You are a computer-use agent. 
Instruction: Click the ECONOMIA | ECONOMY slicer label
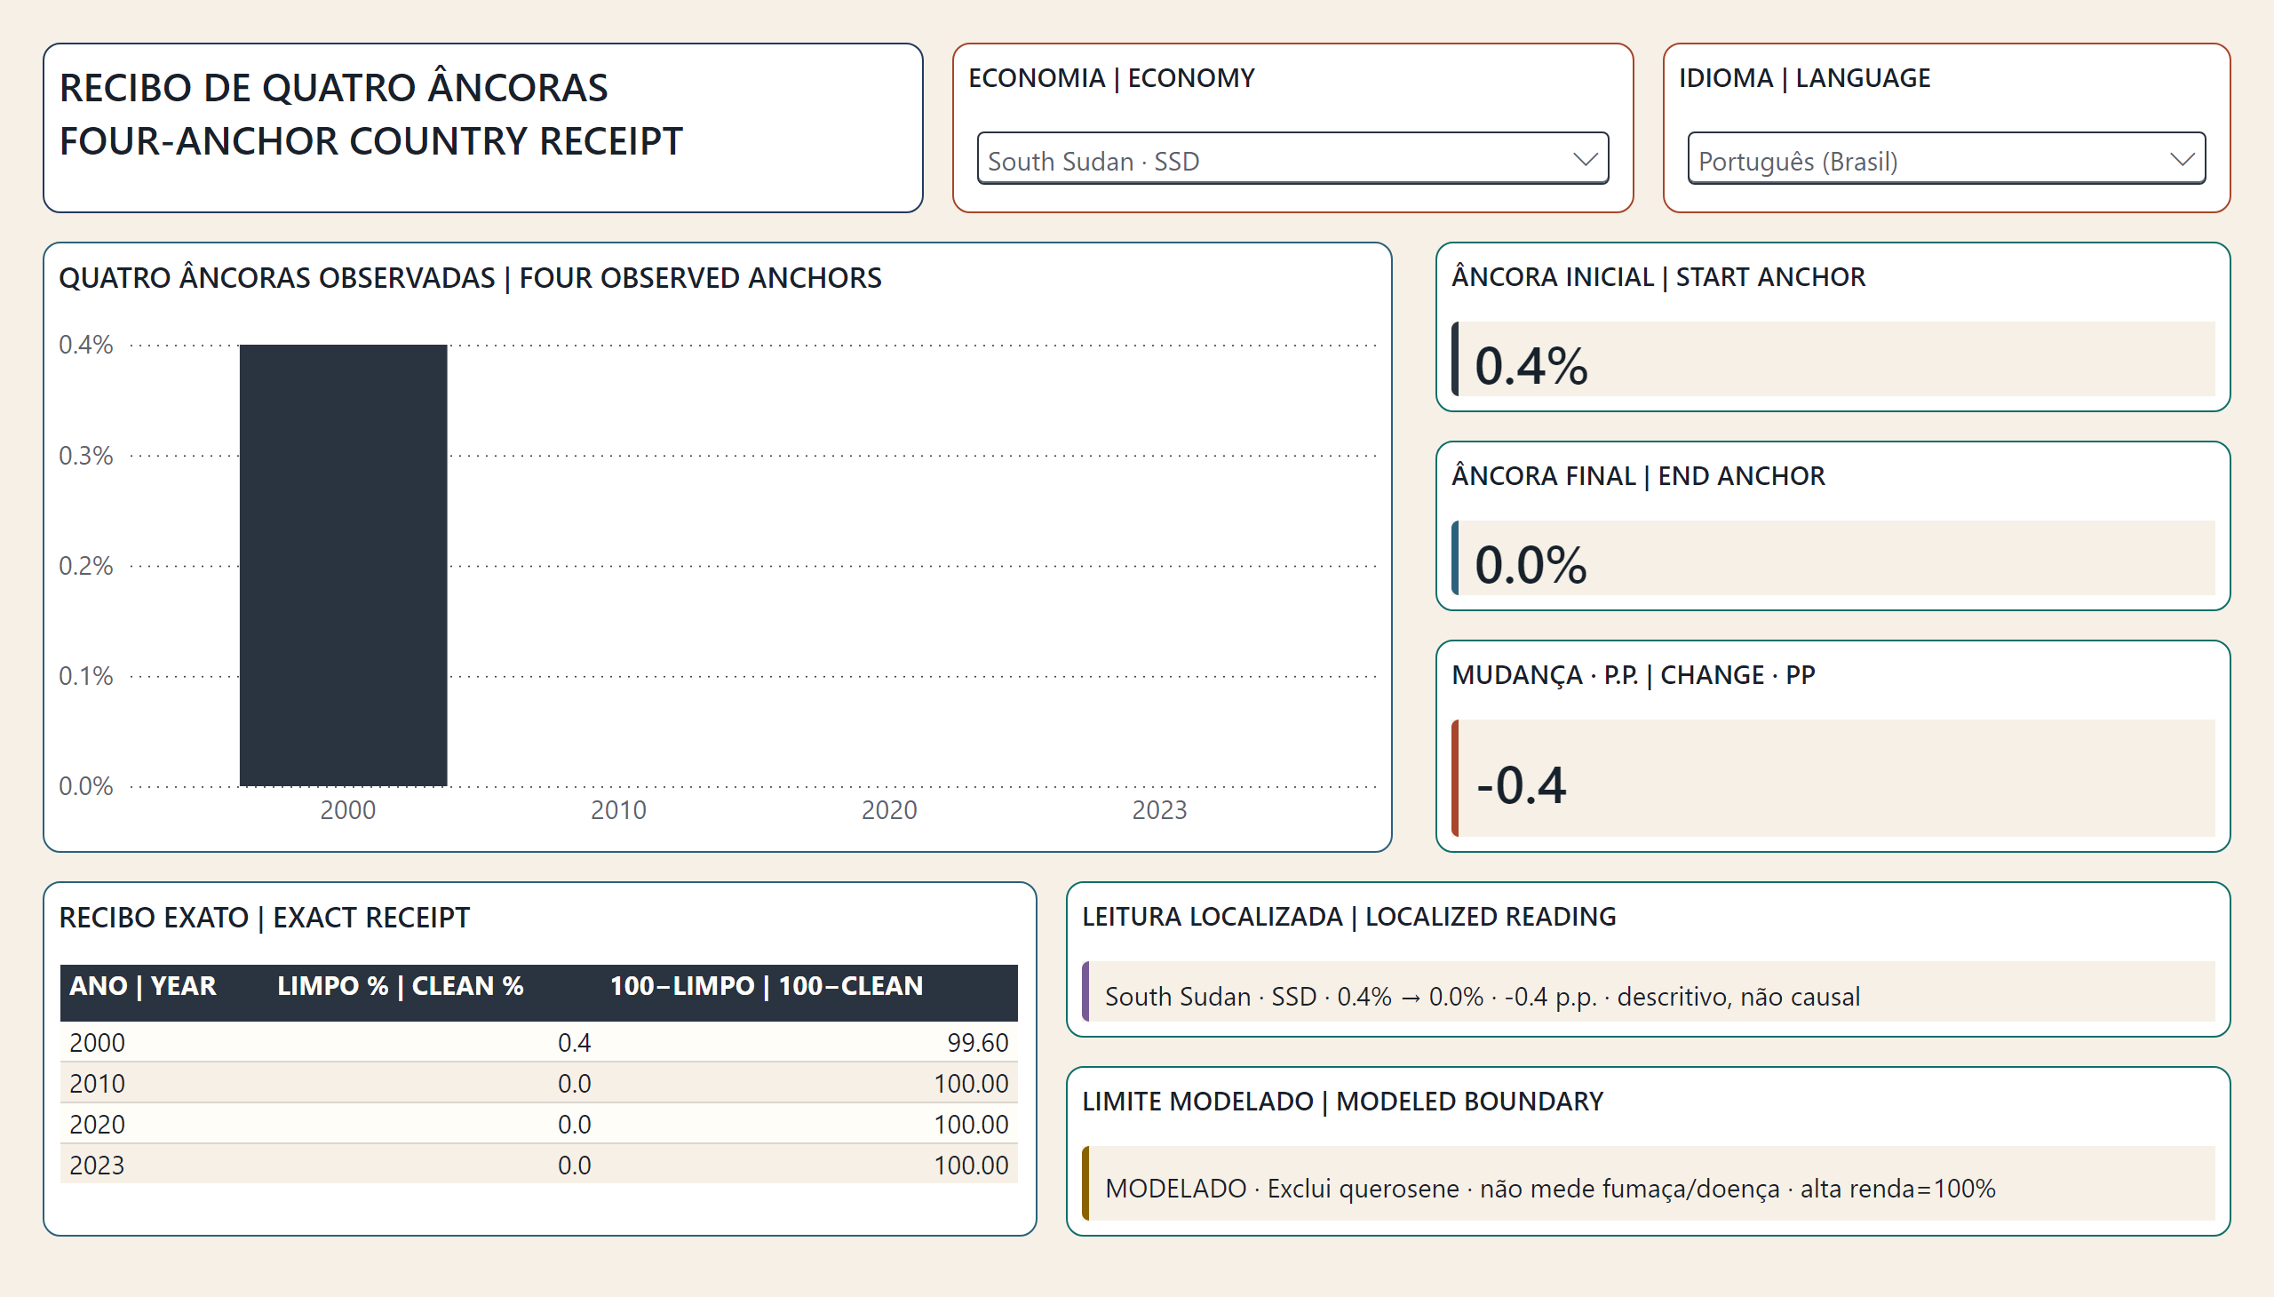1110,78
